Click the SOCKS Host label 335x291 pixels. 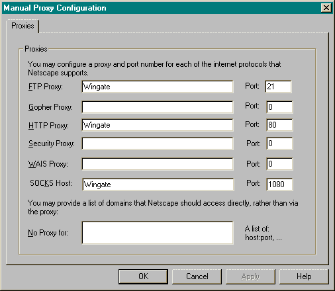[51, 183]
